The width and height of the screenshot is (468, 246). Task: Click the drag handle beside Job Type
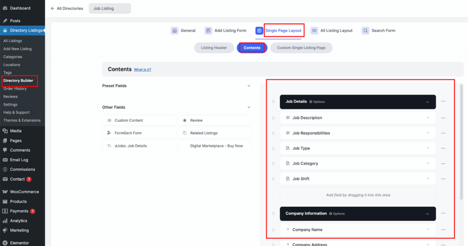pos(274,149)
